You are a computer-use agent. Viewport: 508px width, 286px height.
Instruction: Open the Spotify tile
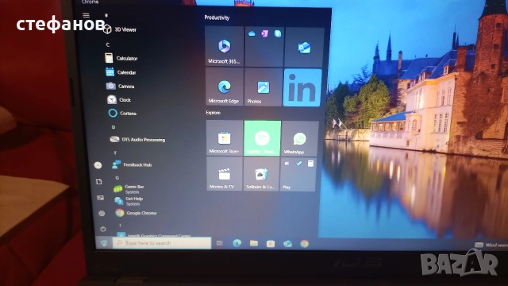[x=262, y=138]
